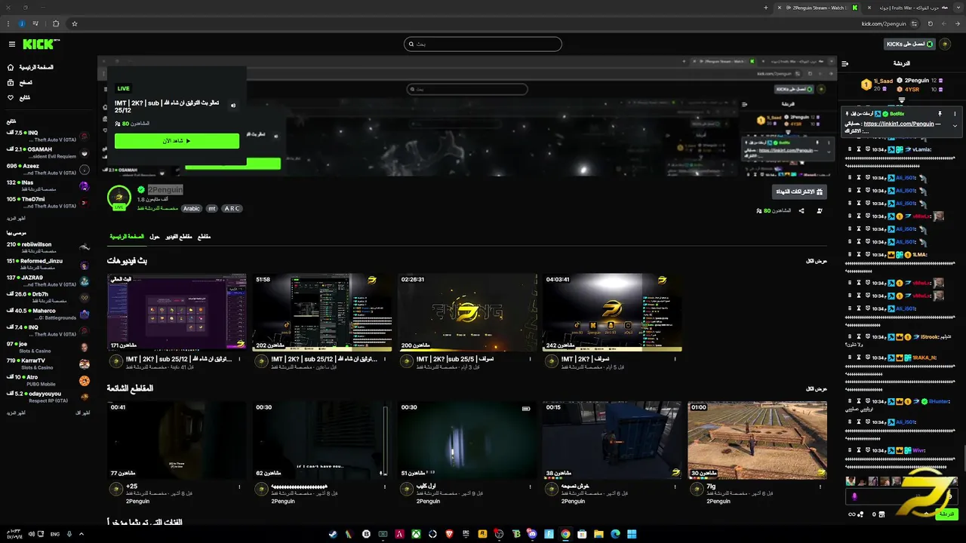Switch to the مقاطع الفيديو (Videos) tab
This screenshot has width=966, height=543.
[179, 237]
